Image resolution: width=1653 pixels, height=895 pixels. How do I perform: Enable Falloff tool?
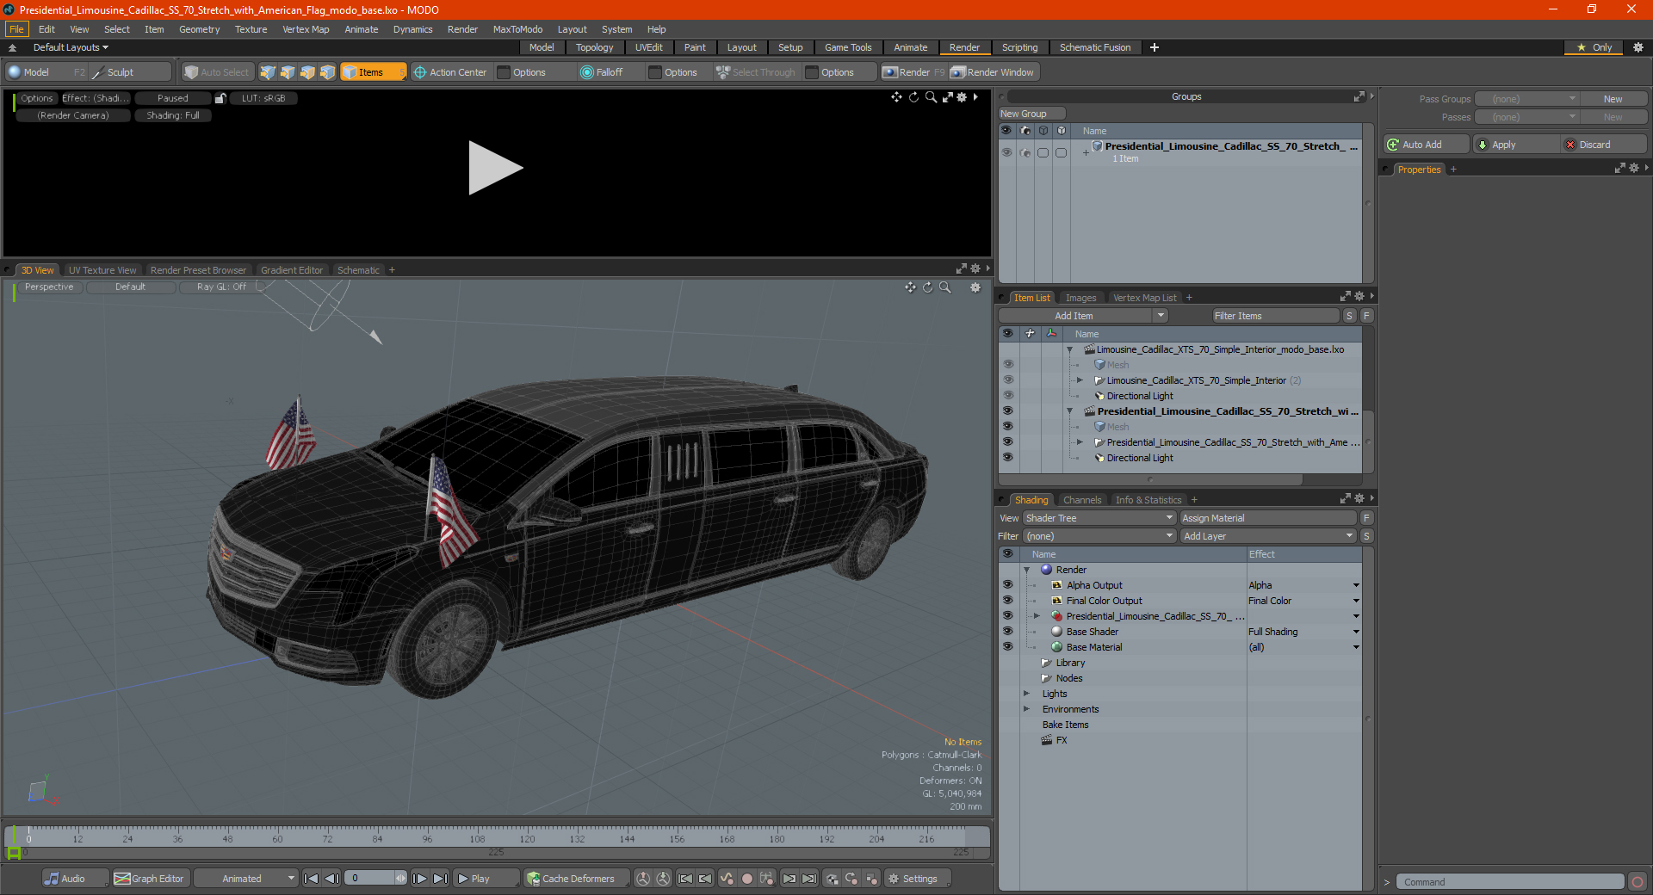(602, 72)
